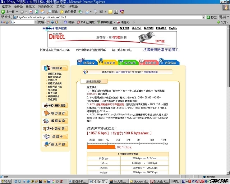Image resolution: width=230 pixels, height=184 pixels.
Task: Click the 開始 Start button on taskbar
Action: click(6, 181)
